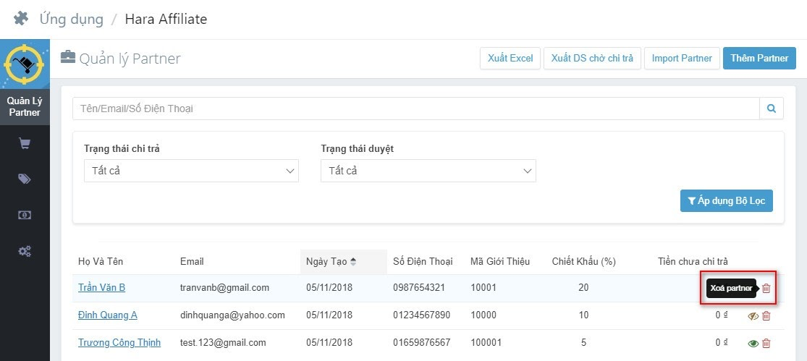Toggle visibility for Trương Công Thịnh

coord(753,343)
